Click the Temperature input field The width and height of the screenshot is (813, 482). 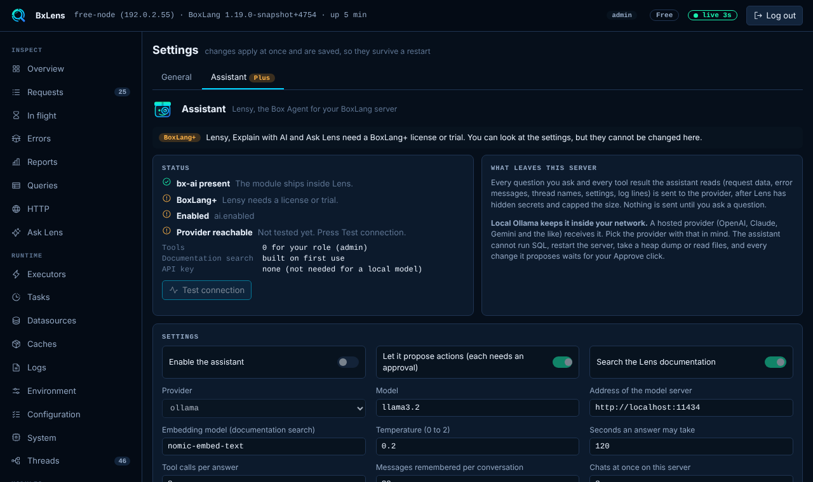click(x=477, y=446)
